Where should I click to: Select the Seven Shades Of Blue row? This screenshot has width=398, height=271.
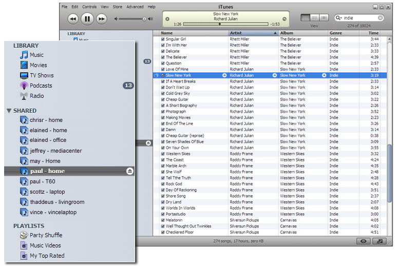(x=270, y=142)
